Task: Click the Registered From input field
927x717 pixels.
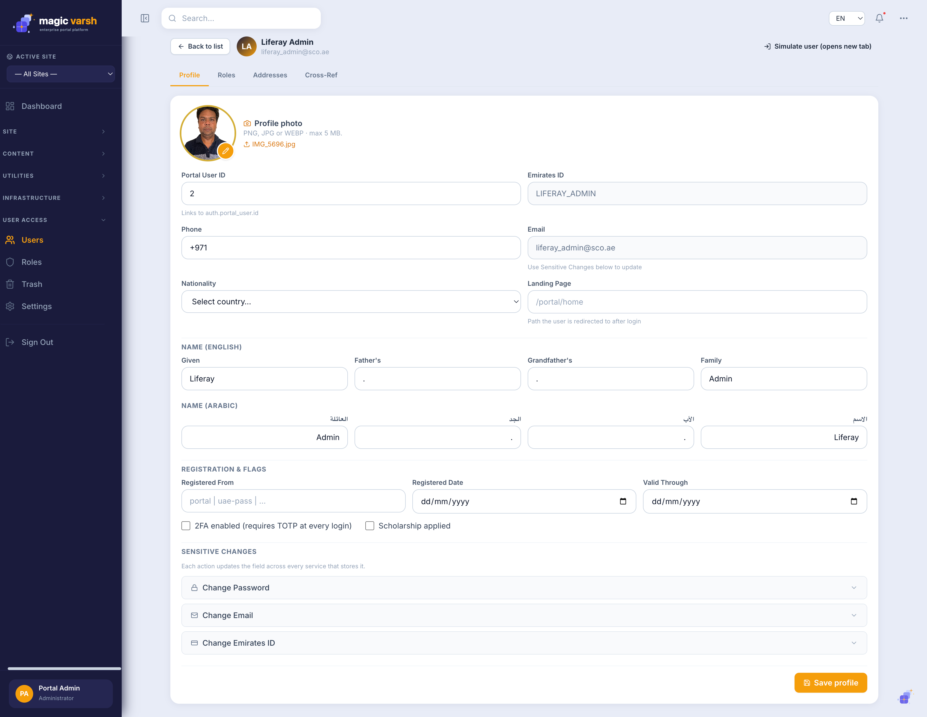Action: (293, 501)
